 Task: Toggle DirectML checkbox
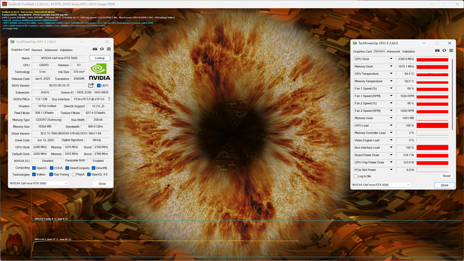tap(94, 168)
